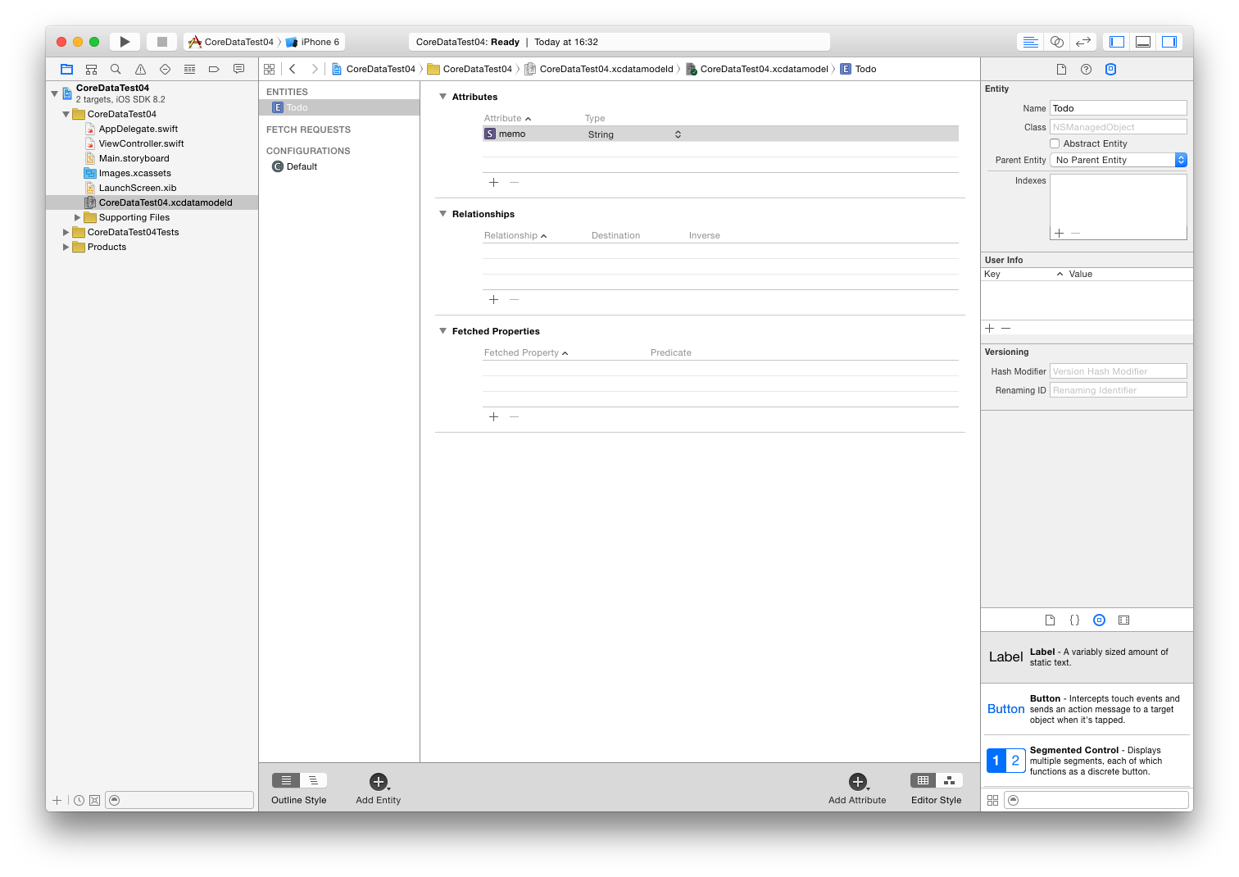This screenshot has height=877, width=1239.
Task: Switch to the Breakpoint navigator
Action: pyautogui.click(x=214, y=69)
